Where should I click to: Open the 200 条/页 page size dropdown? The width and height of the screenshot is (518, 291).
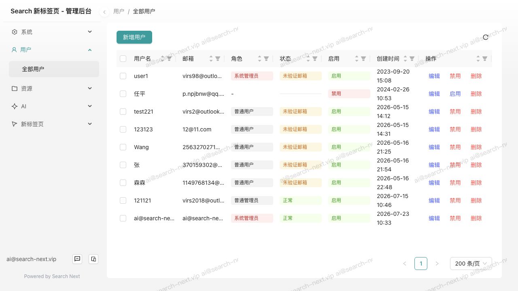(471, 264)
